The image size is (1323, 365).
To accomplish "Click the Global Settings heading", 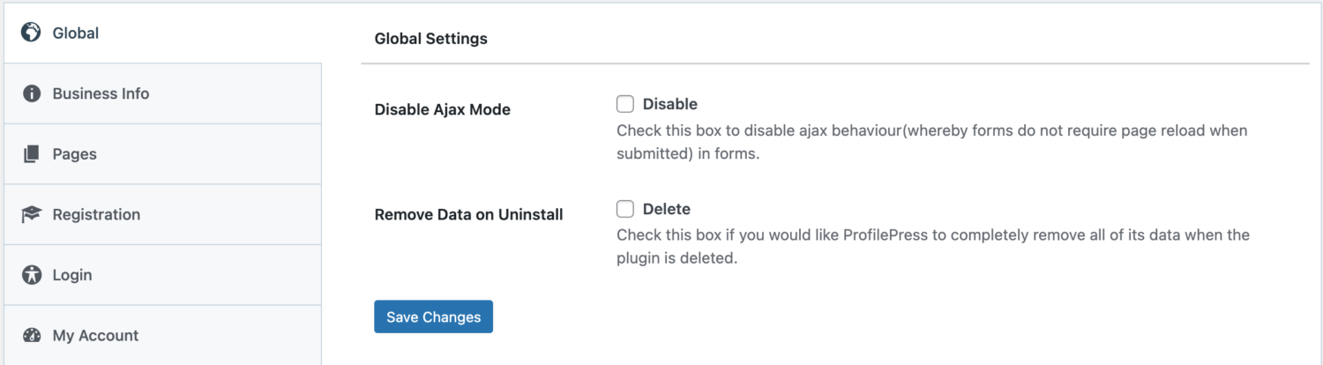I will pos(431,39).
